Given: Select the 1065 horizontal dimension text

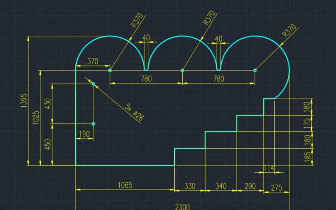Looking at the screenshot, I should [125, 185].
